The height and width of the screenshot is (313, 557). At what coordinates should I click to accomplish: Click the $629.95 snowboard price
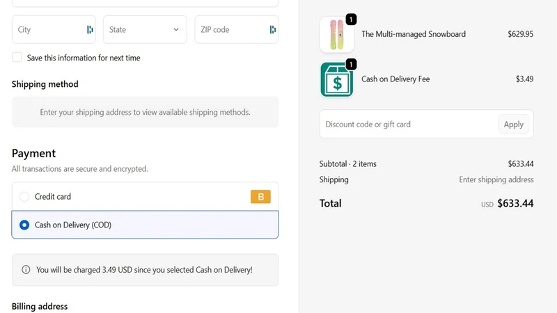pyautogui.click(x=520, y=34)
